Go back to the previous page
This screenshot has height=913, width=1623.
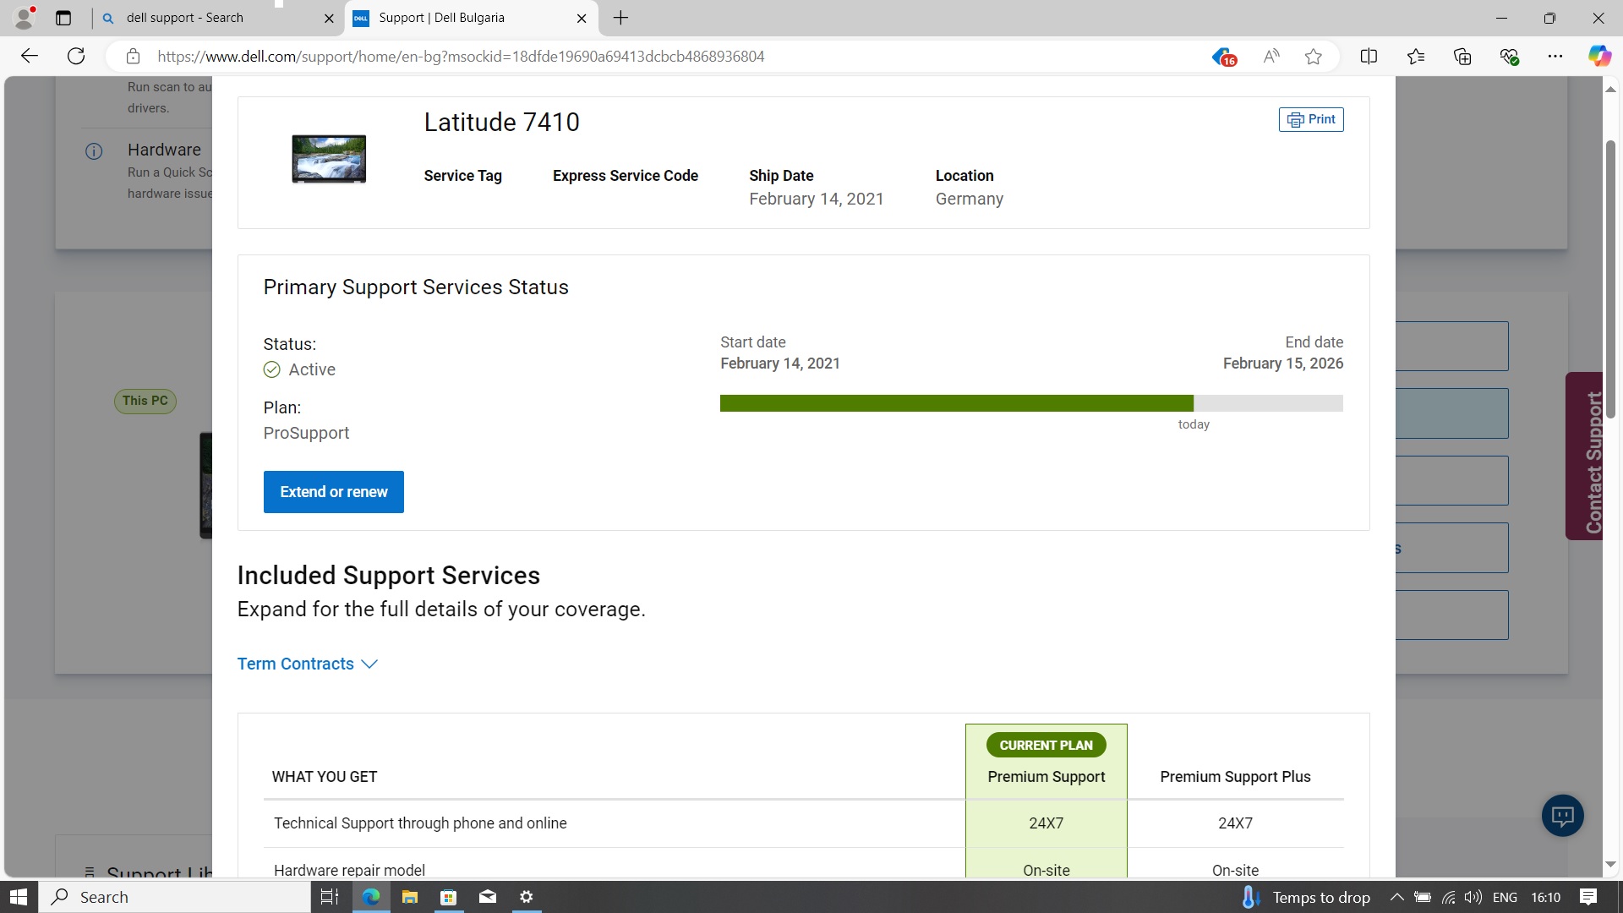[x=30, y=57]
